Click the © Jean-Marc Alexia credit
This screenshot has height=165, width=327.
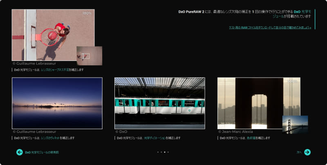[235, 132]
